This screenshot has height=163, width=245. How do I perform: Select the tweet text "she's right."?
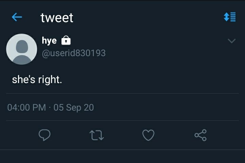[37, 80]
